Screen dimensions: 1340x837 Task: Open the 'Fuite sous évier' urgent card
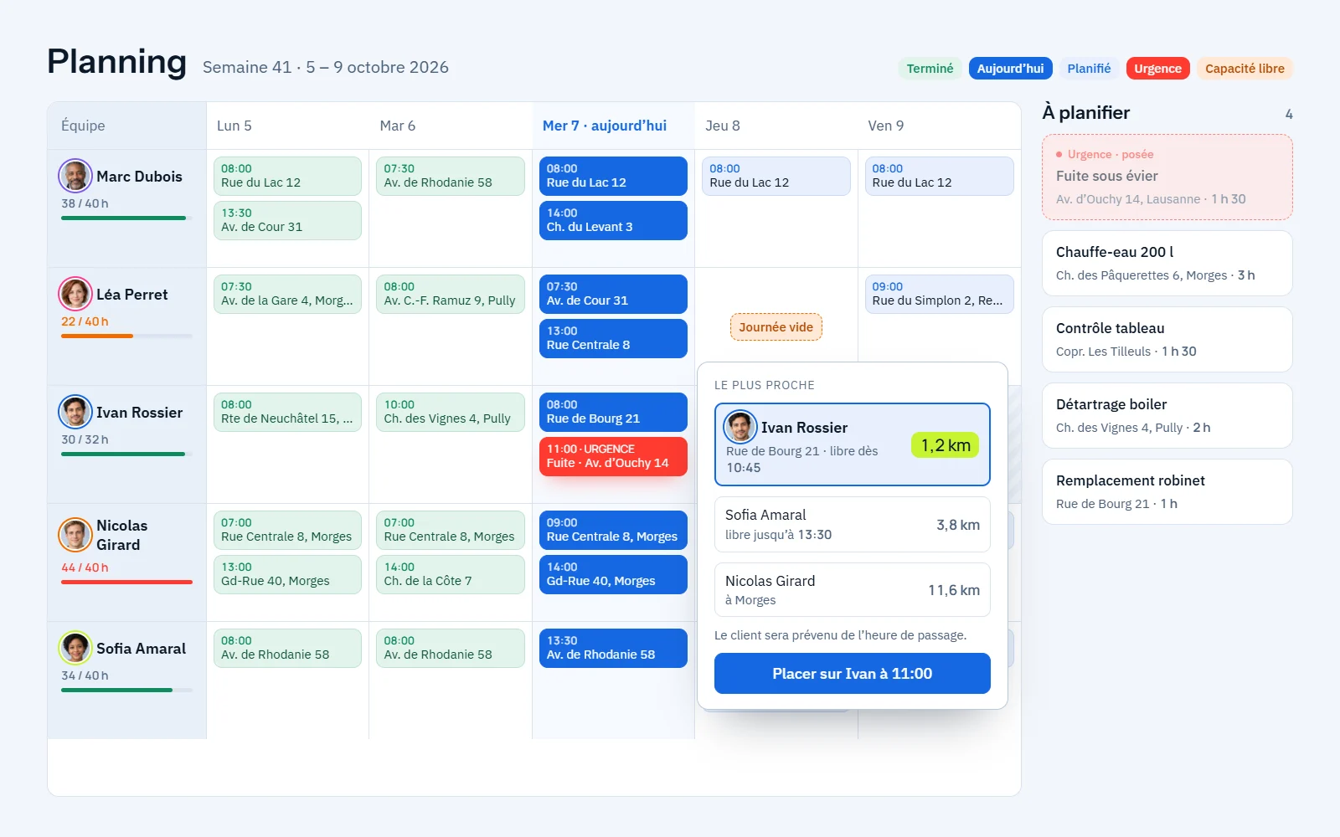tap(1167, 177)
